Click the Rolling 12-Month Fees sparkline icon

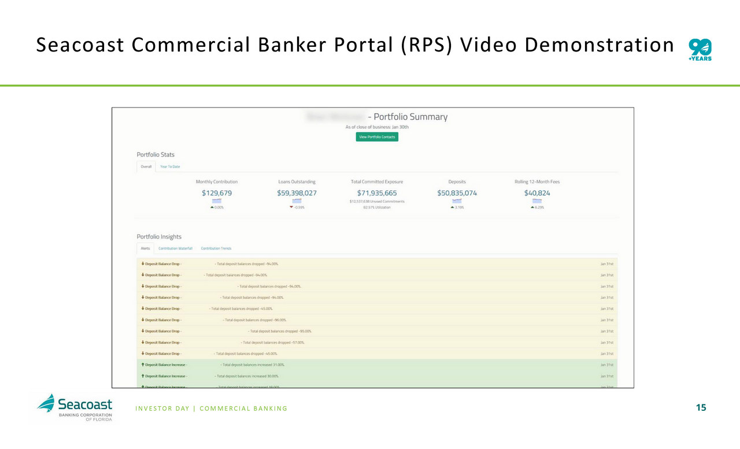click(x=537, y=201)
